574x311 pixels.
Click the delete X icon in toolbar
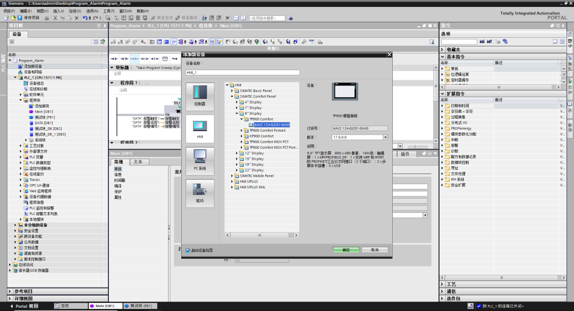(x=77, y=18)
